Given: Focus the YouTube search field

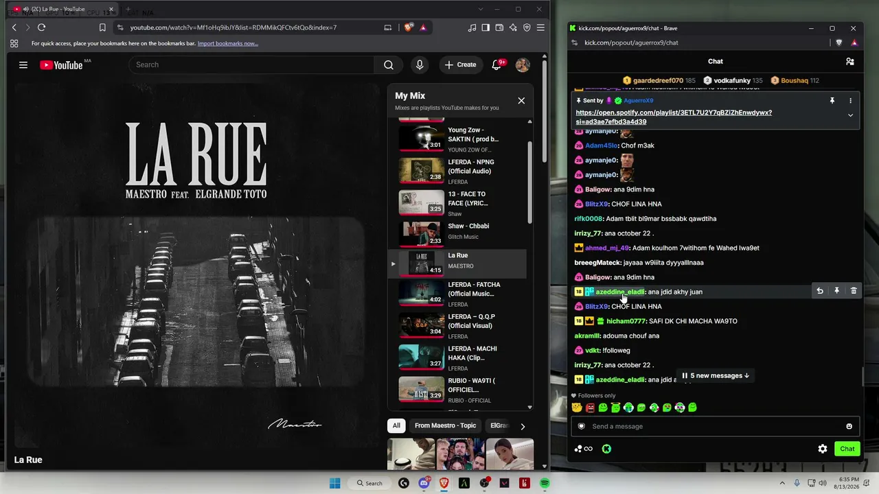Looking at the screenshot, I should coord(251,64).
